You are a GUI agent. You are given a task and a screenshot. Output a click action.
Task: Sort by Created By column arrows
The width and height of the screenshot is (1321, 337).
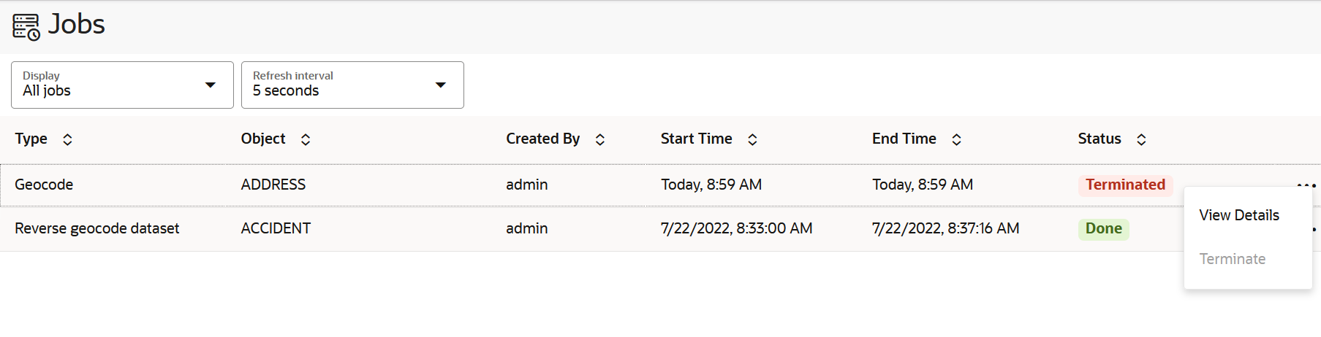[x=600, y=139]
